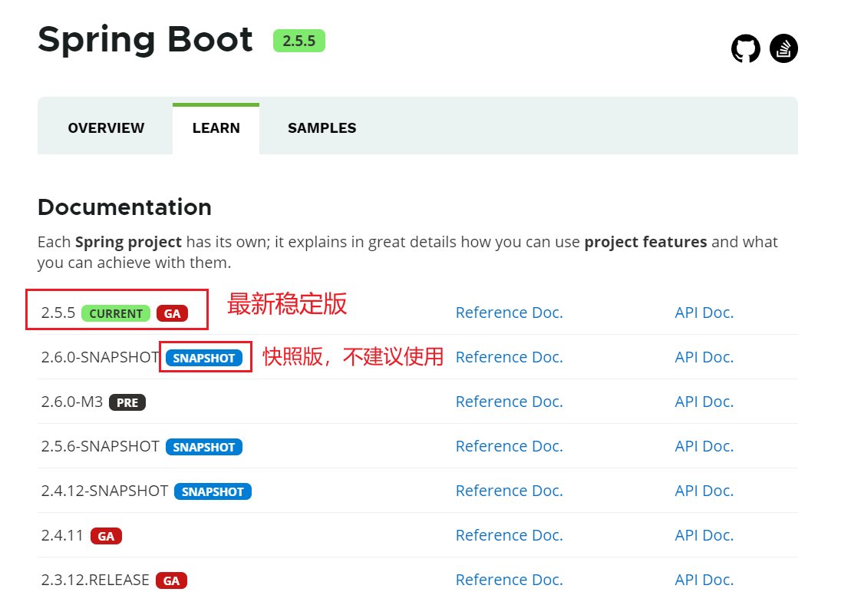Click the GA badge for 2.4.11
Image resolution: width=851 pixels, height=602 pixels.
(106, 536)
